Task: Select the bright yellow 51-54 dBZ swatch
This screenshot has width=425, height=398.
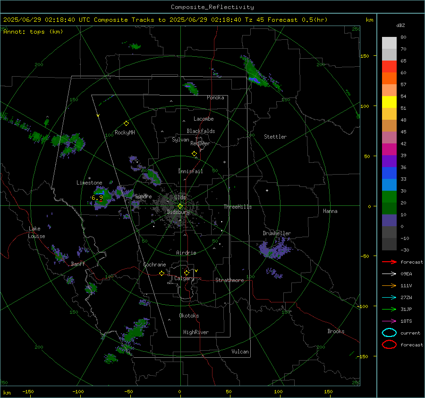Action: (x=389, y=102)
